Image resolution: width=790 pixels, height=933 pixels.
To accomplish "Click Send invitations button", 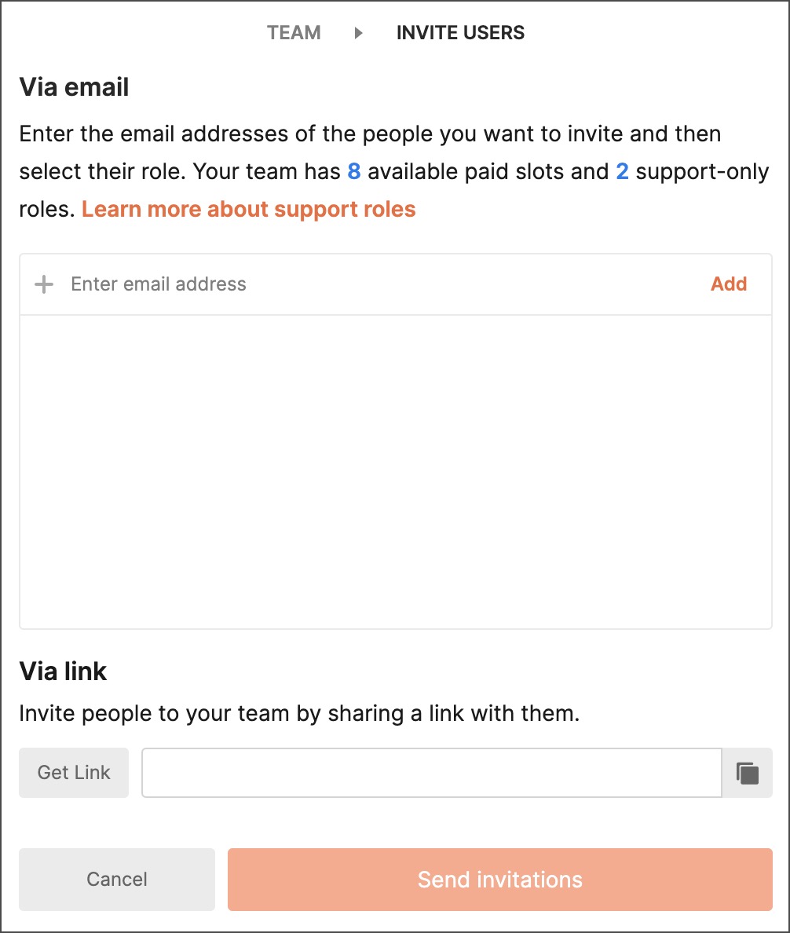I will (x=499, y=880).
